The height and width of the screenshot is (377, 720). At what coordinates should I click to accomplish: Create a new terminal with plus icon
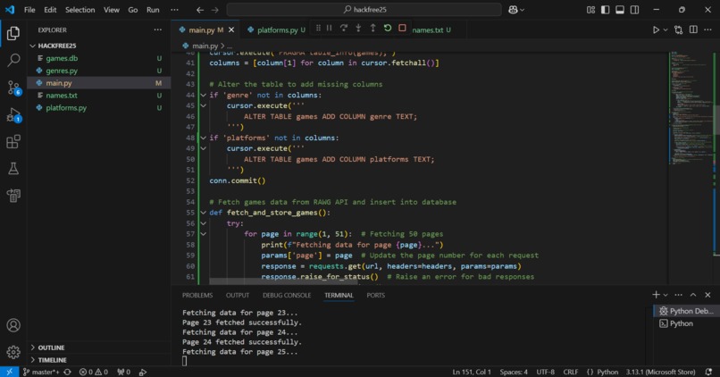click(656, 295)
